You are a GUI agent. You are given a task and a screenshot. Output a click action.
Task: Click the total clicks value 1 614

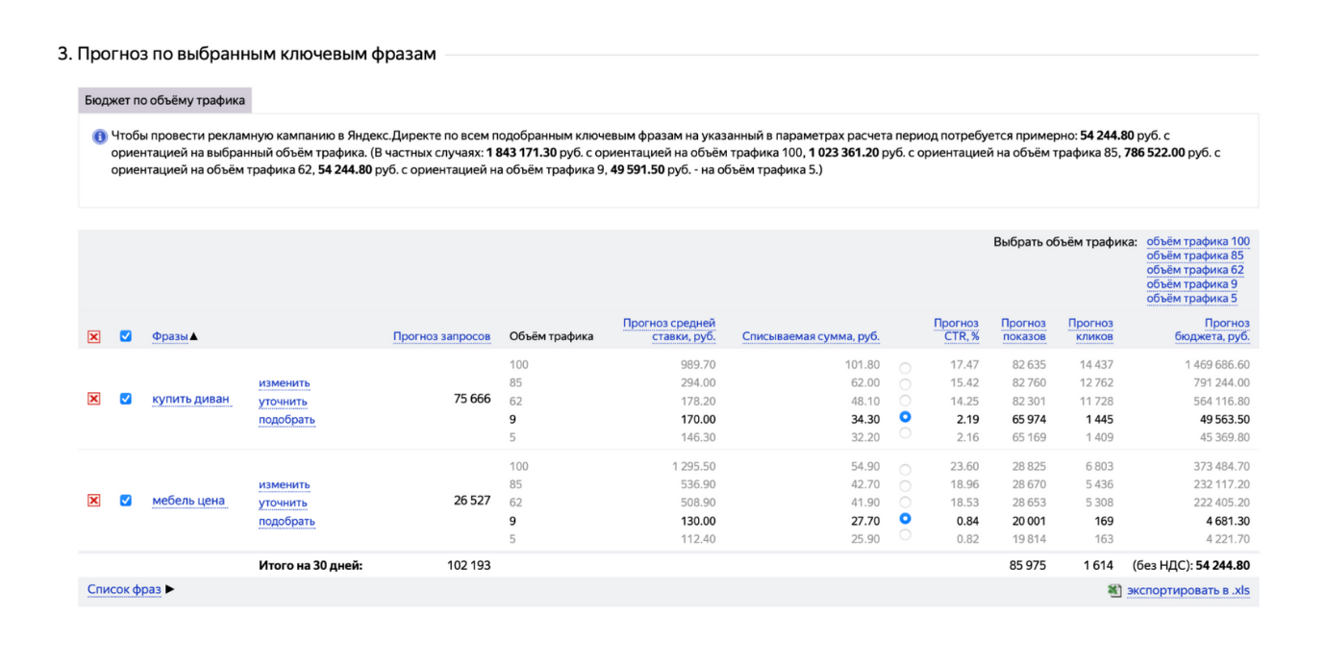[x=1098, y=565]
